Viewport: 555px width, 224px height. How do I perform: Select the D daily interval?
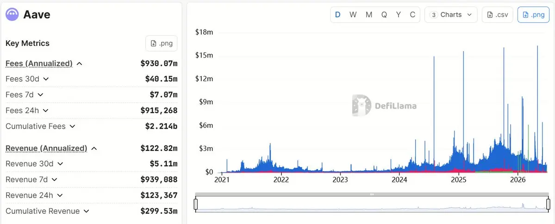click(337, 15)
